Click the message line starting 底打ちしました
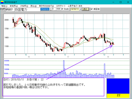 point(44,85)
